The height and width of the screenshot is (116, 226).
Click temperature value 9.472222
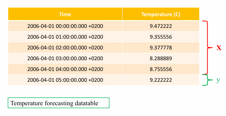point(161,26)
